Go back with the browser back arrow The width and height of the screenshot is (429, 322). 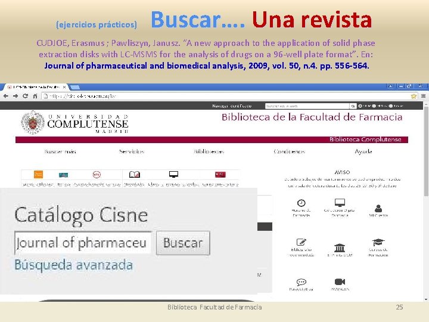tap(6, 96)
